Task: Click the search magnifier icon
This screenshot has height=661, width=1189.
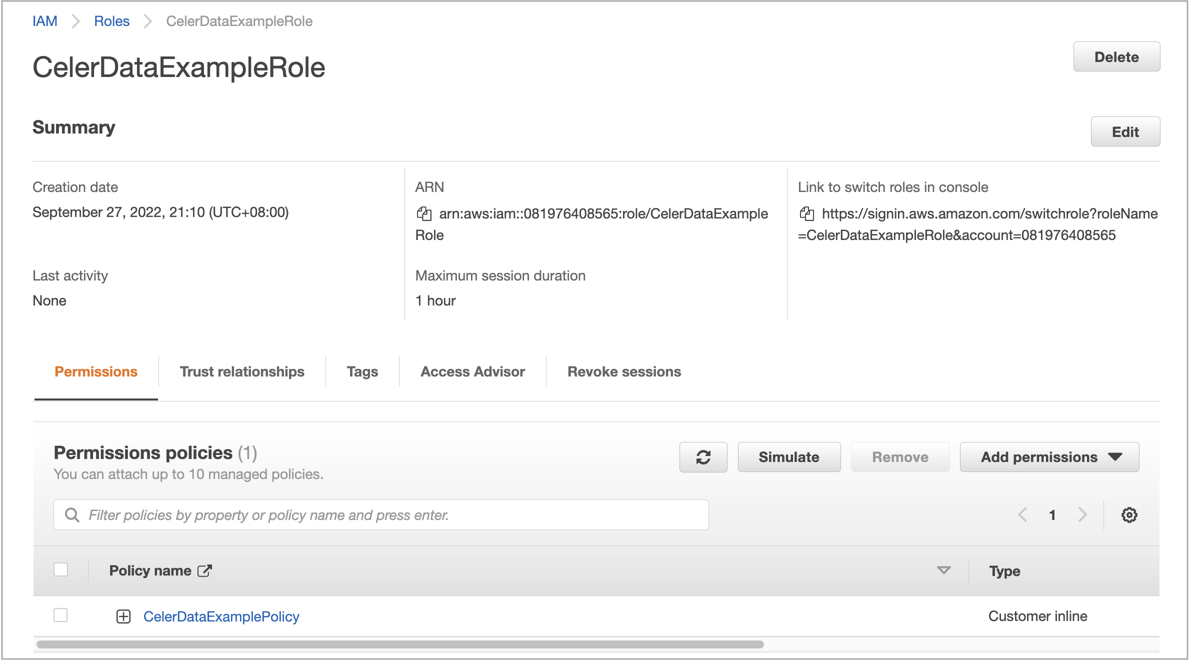Action: (72, 515)
